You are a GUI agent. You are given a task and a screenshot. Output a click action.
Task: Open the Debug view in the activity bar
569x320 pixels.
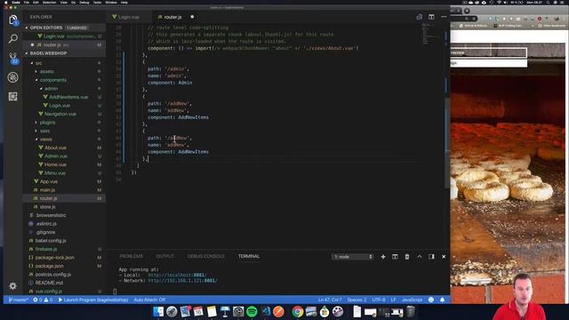pos(13,77)
